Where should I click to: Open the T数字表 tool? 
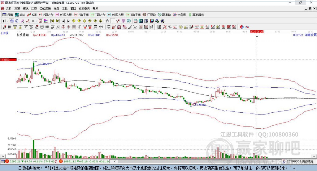(133, 15)
